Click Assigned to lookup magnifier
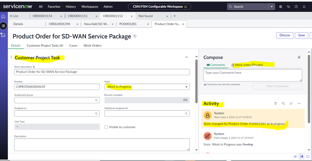Viewport: 312px width, 161px height. 96,113
